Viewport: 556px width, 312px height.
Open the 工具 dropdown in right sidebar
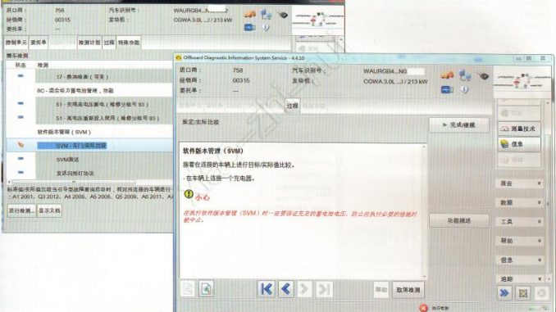tap(520, 222)
